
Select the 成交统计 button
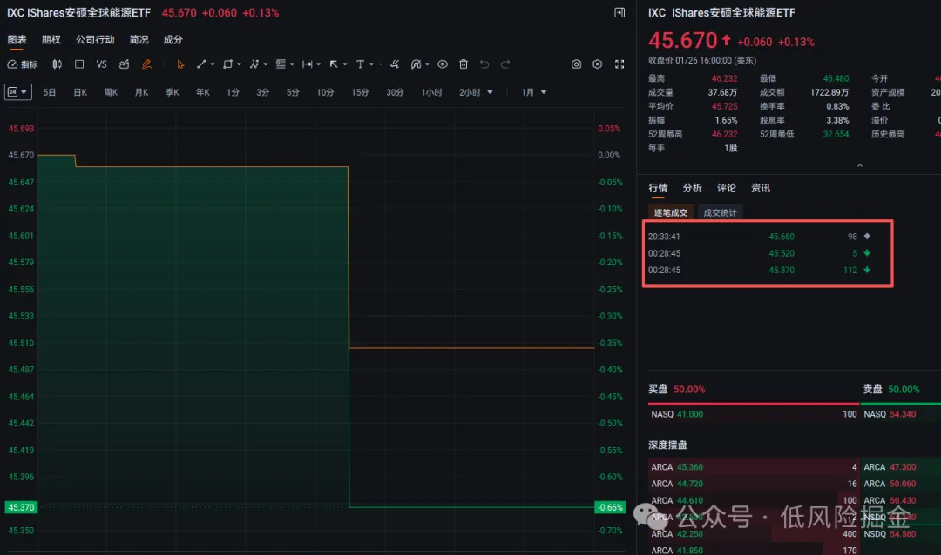pyautogui.click(x=720, y=212)
